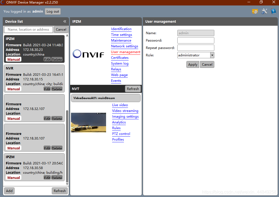Click the device list scroll-up arrow

tap(67, 35)
